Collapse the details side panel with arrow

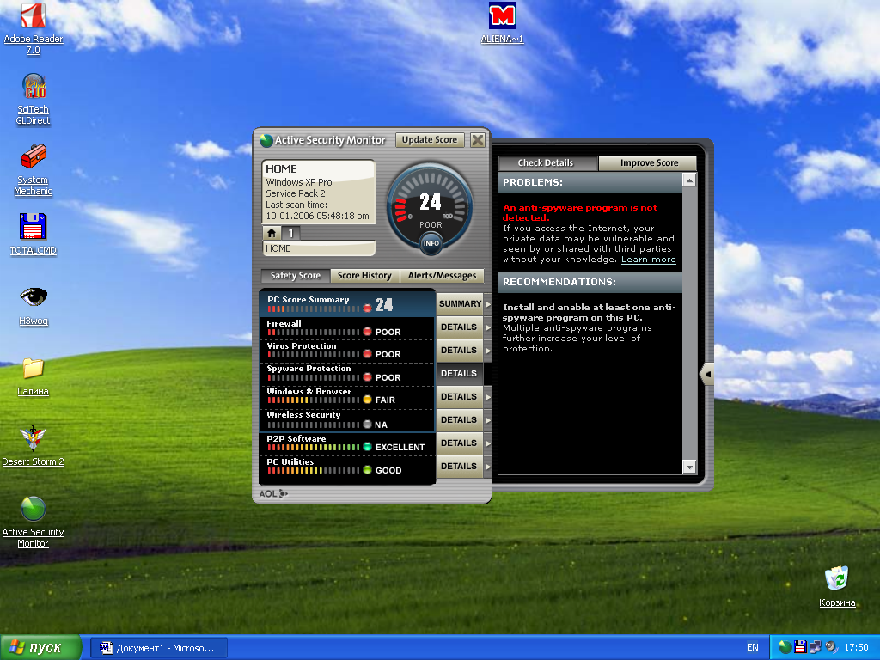point(708,374)
